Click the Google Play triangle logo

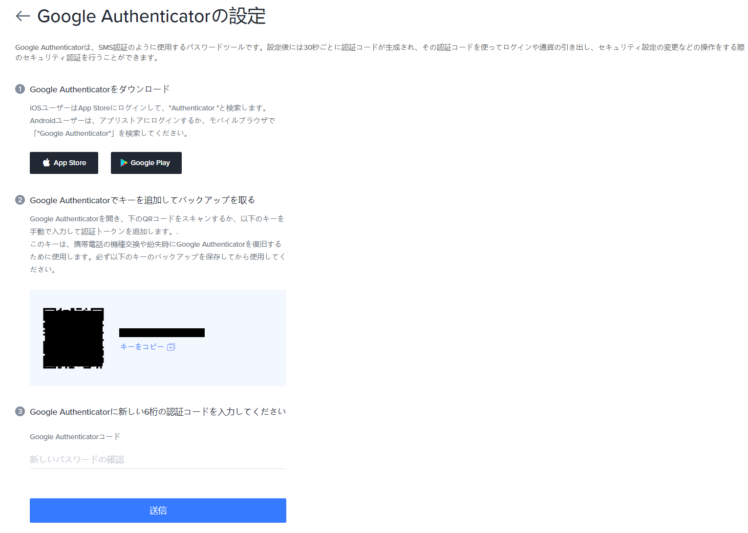[124, 163]
